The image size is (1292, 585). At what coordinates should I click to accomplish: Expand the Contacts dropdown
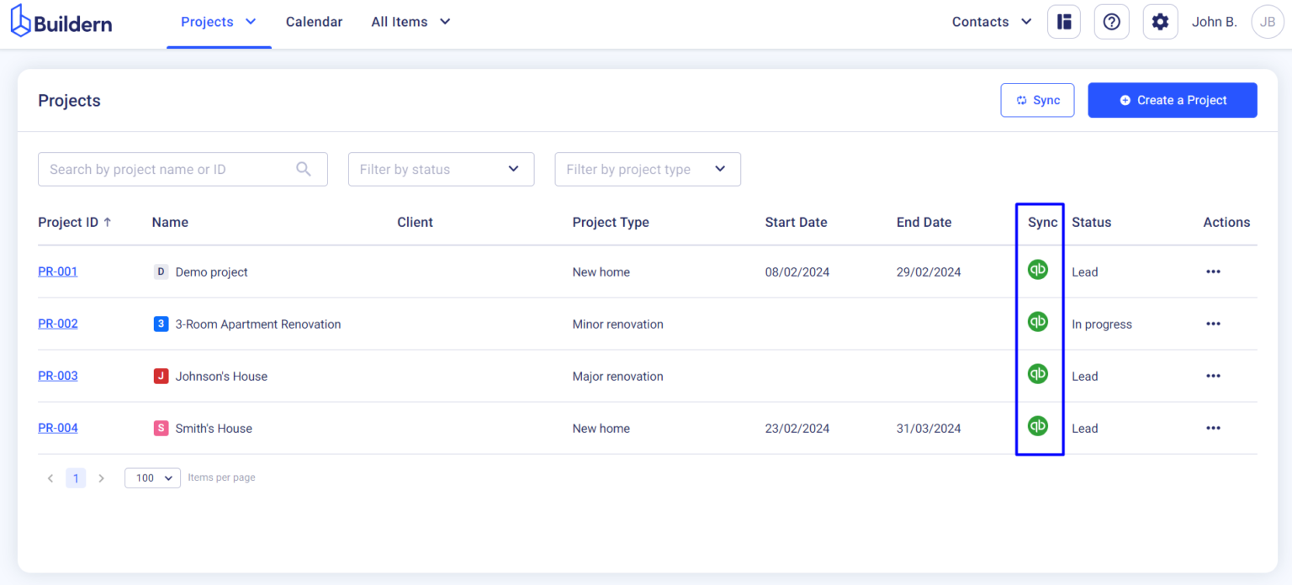991,22
